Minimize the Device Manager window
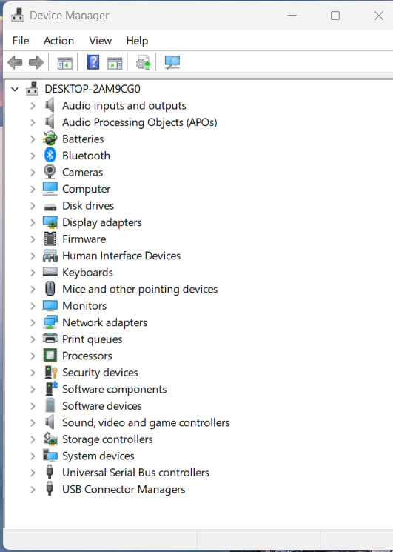Screen dimensions: 393x552 tap(292, 16)
